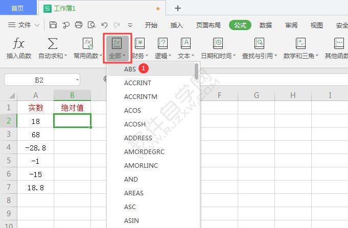Click the plus new tab button
This screenshot has height=228, width=348.
tap(178, 8)
